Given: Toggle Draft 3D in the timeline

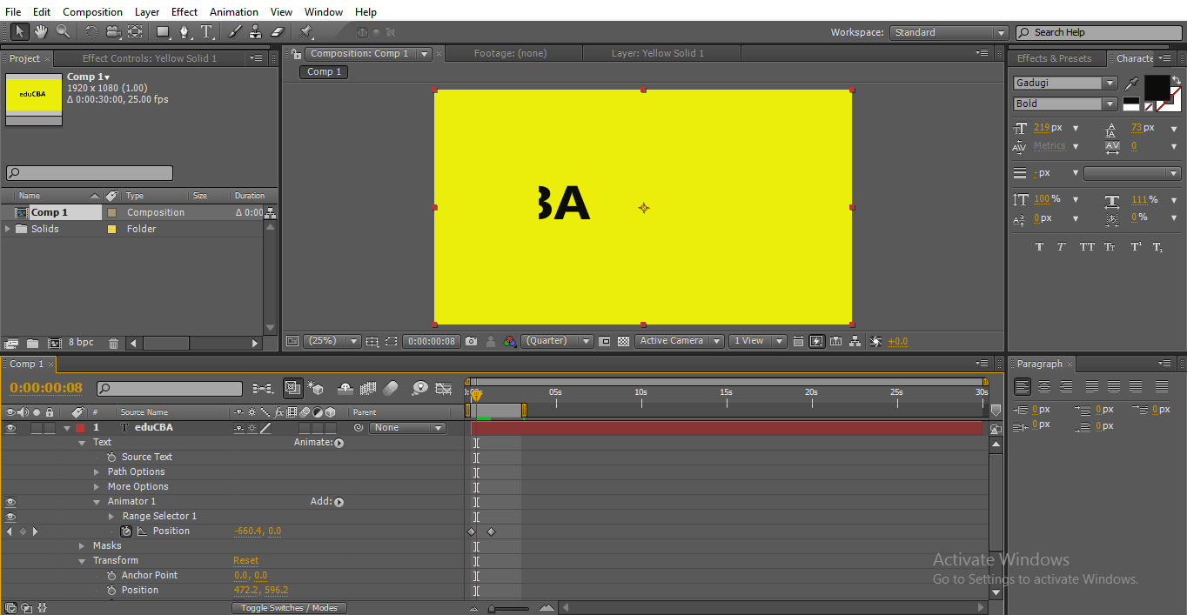Looking at the screenshot, I should pyautogui.click(x=315, y=388).
